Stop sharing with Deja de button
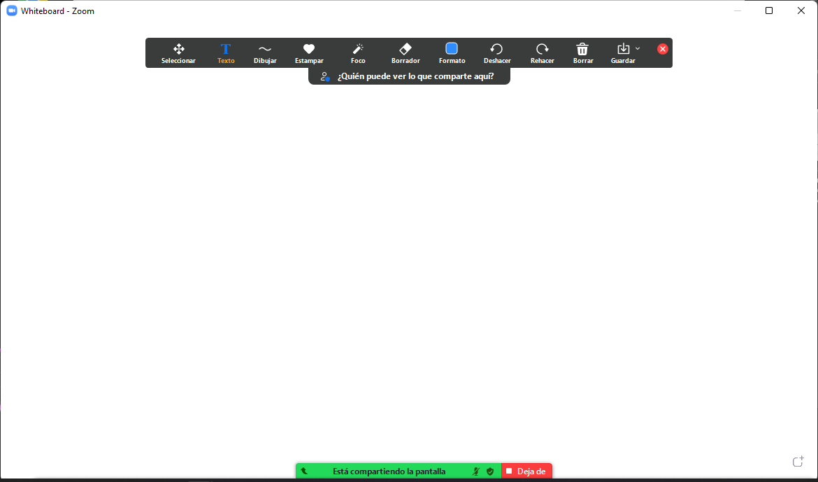This screenshot has width=818, height=482. click(x=527, y=471)
